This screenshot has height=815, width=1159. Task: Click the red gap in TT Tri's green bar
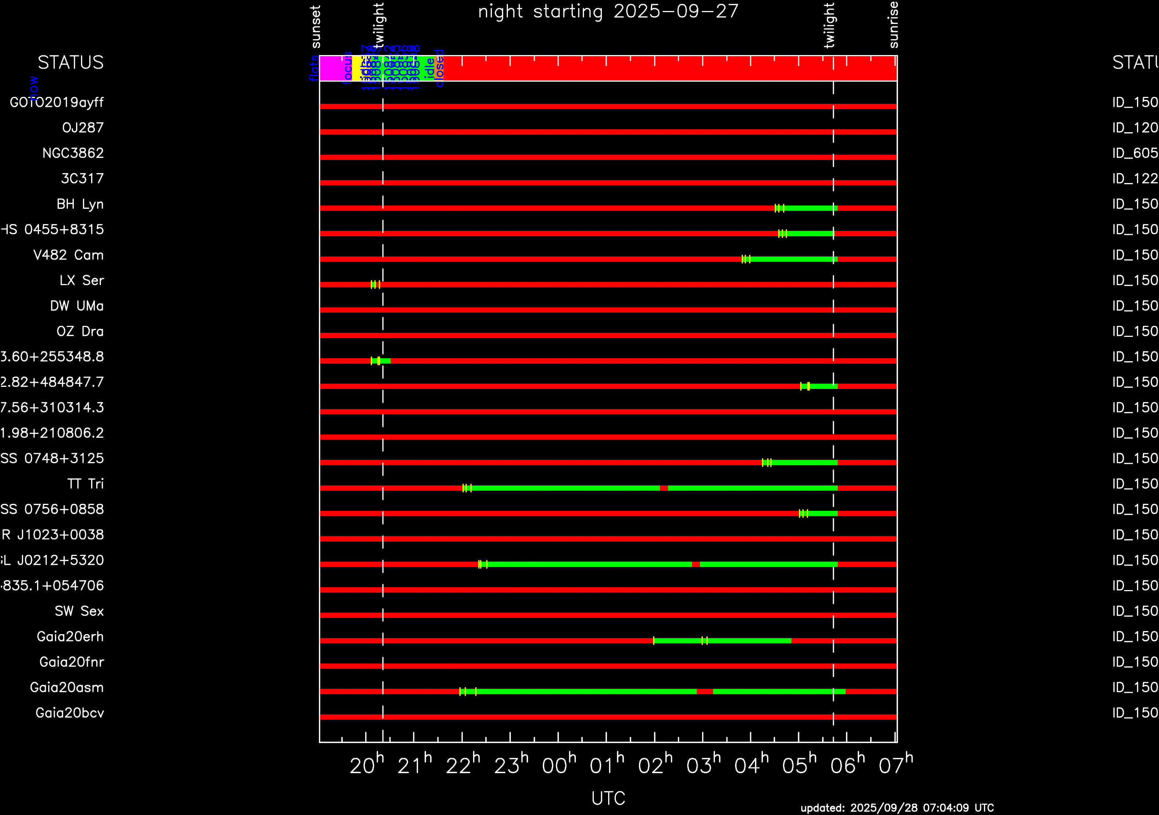[664, 488]
